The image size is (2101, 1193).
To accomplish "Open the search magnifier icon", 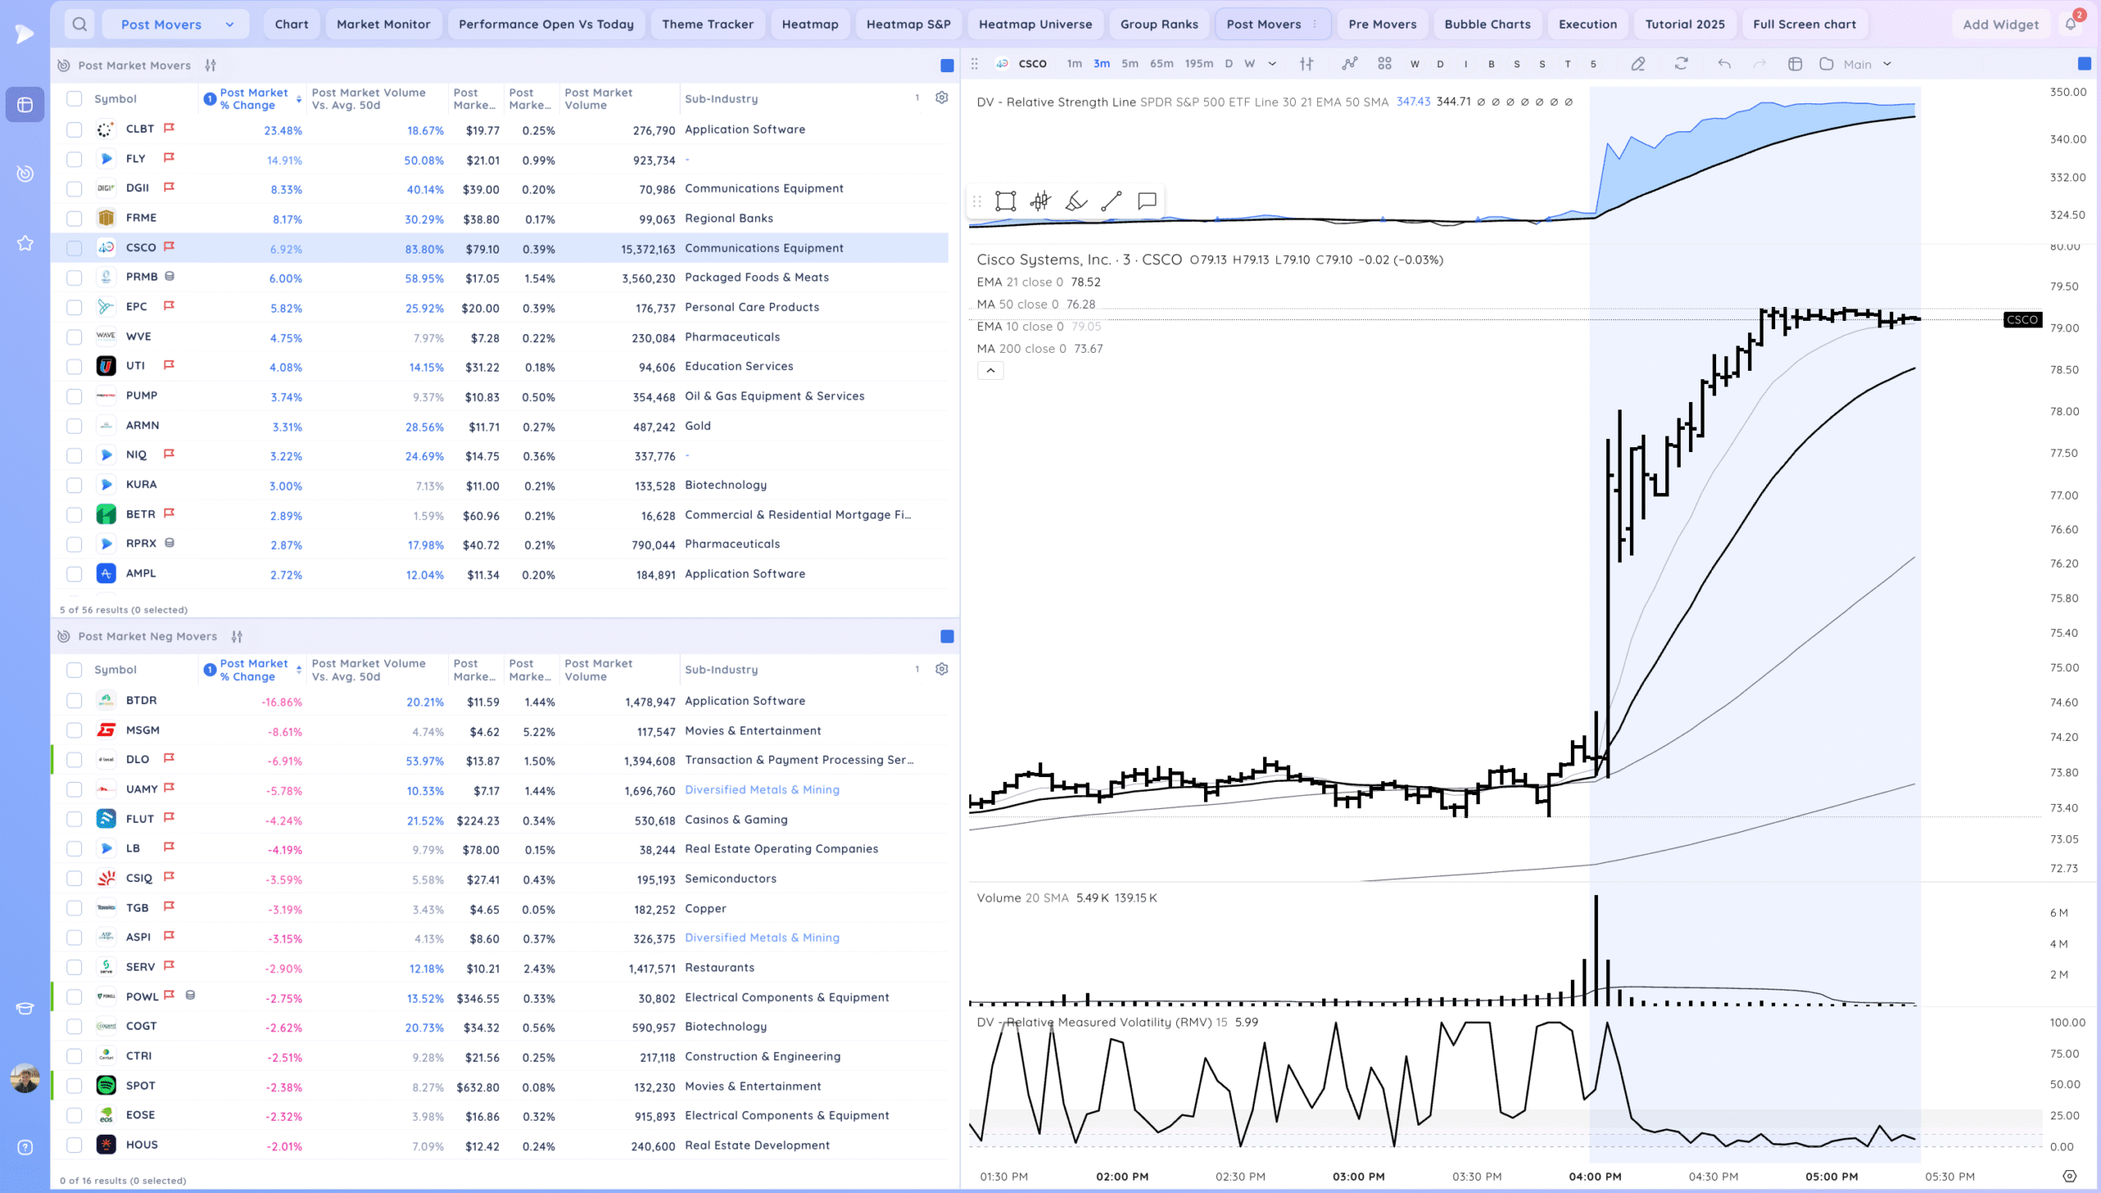I will pyautogui.click(x=80, y=25).
